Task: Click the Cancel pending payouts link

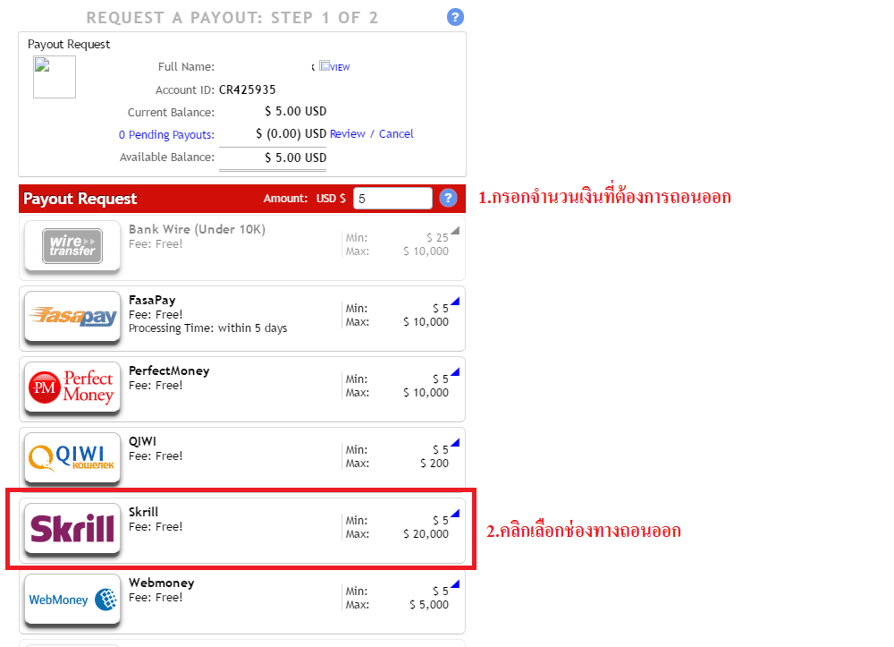Action: (396, 133)
